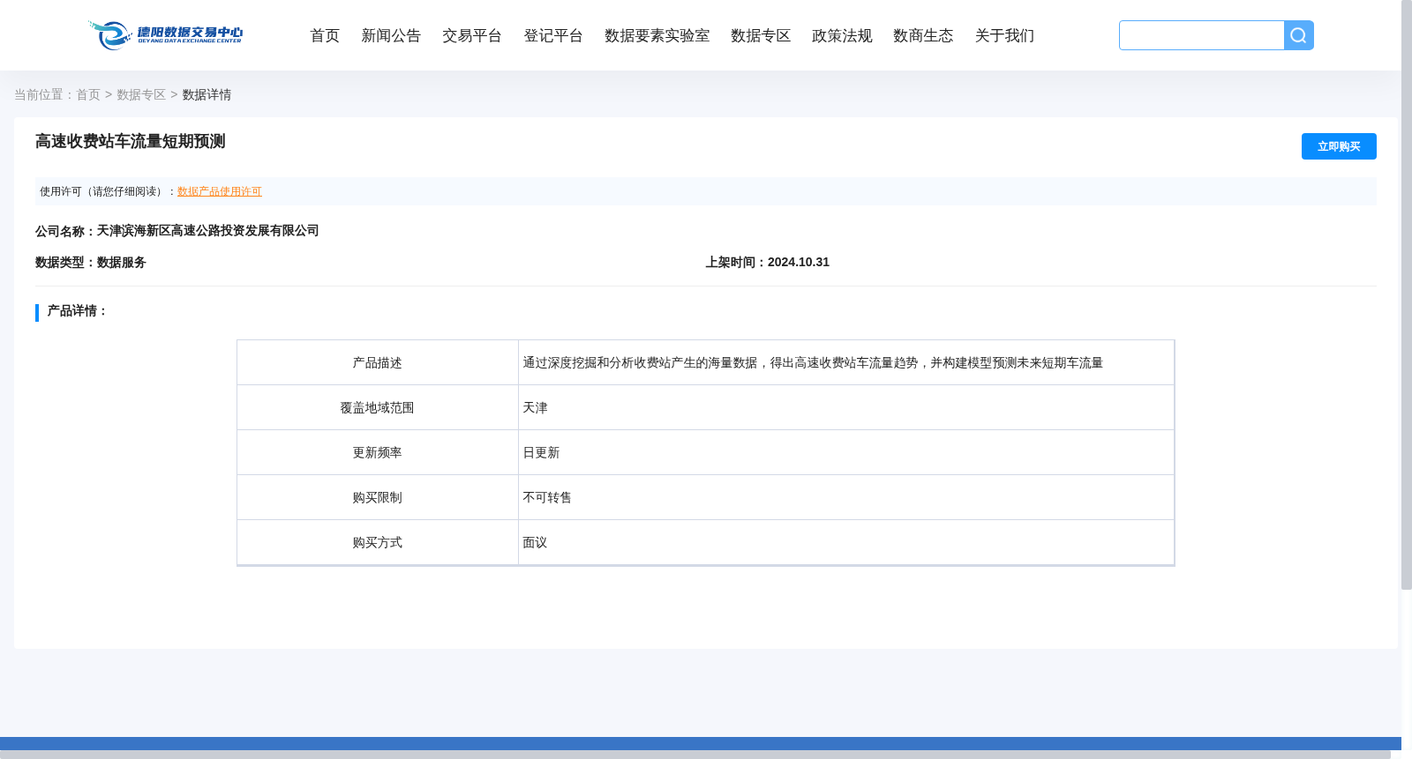Click the 日更新 table cell

click(x=846, y=452)
